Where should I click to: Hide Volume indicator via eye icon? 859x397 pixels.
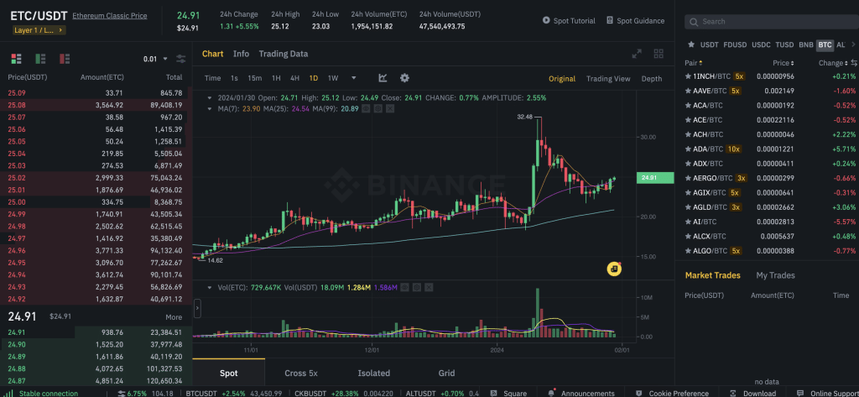pos(405,287)
